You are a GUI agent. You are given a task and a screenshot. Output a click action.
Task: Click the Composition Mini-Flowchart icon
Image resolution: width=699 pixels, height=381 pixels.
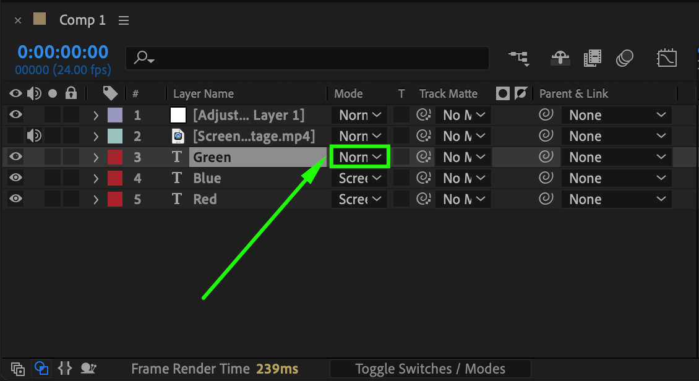tap(519, 58)
